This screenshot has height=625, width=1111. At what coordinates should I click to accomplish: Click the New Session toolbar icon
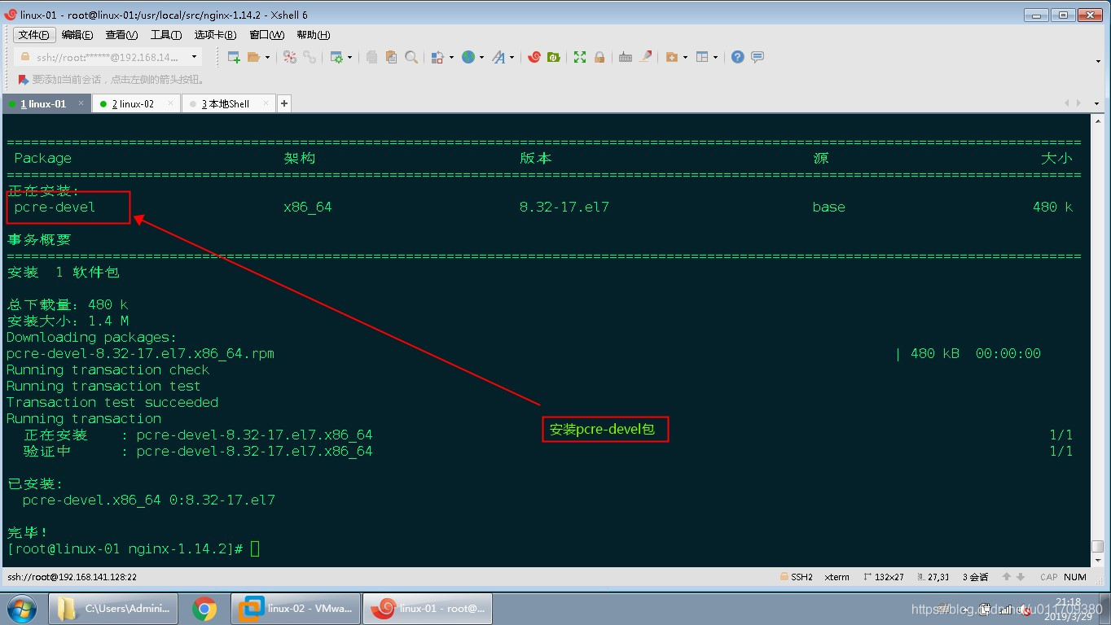tap(234, 57)
